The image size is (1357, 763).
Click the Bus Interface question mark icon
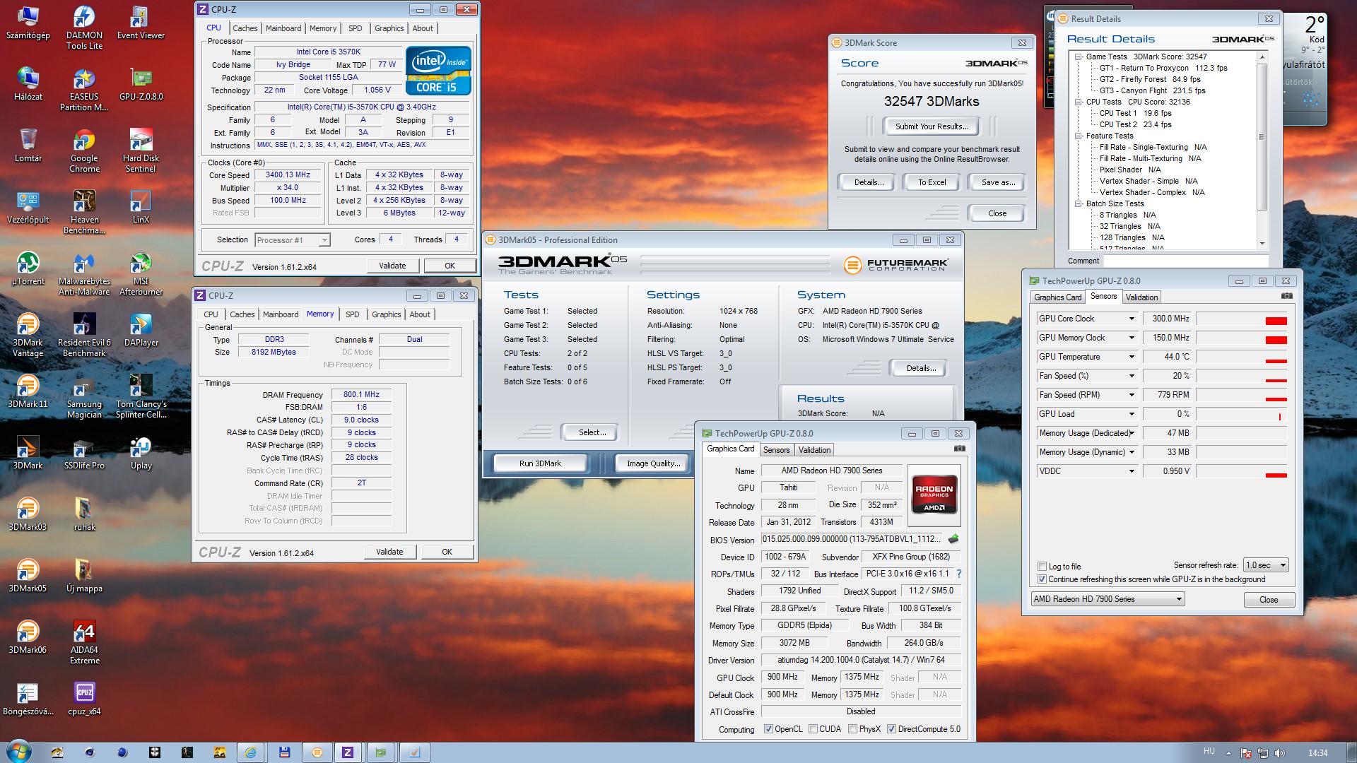click(x=959, y=574)
